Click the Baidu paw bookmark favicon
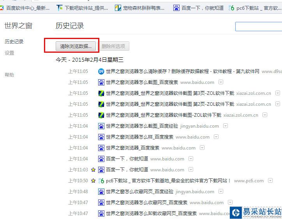This screenshot has height=219, width=282. tap(176, 8)
